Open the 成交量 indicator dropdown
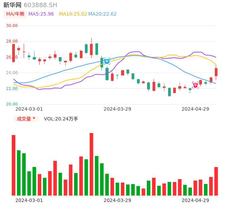 point(26,119)
